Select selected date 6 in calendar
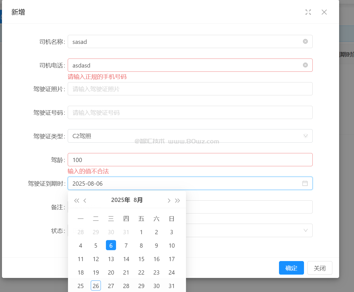This screenshot has width=354, height=292. pyautogui.click(x=111, y=245)
